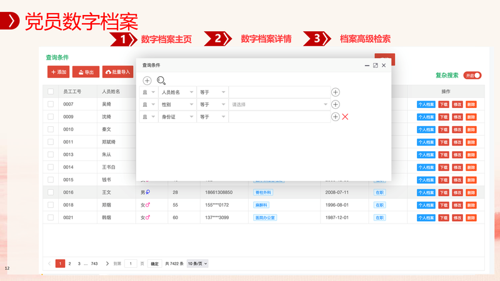
Task: Open operator 等于 dropdown in 身份证 row
Action: click(212, 117)
